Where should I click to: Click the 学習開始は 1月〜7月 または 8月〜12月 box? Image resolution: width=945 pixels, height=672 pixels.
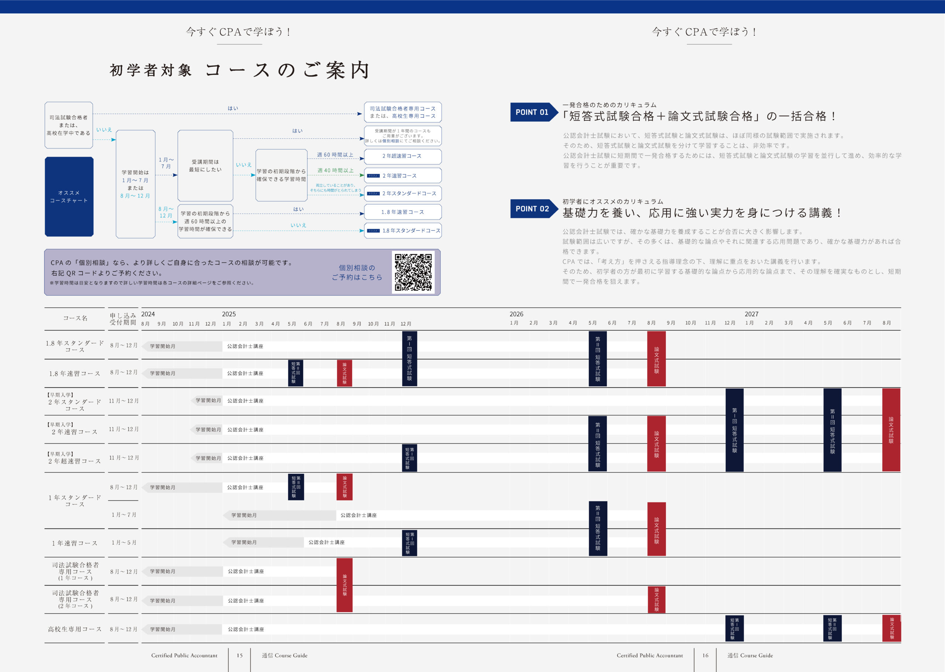[x=135, y=184]
